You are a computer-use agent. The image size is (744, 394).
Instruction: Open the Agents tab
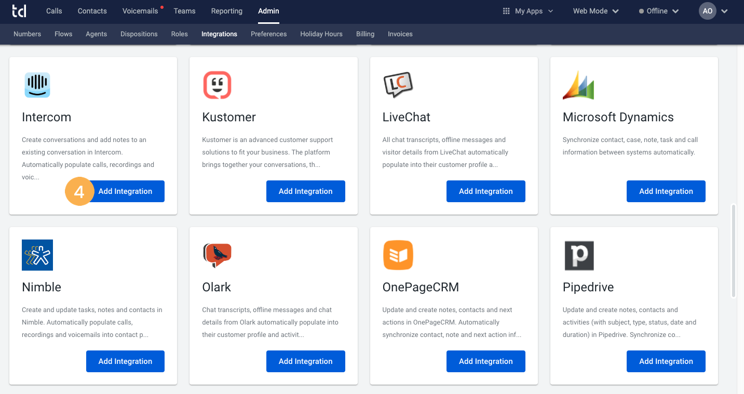97,34
